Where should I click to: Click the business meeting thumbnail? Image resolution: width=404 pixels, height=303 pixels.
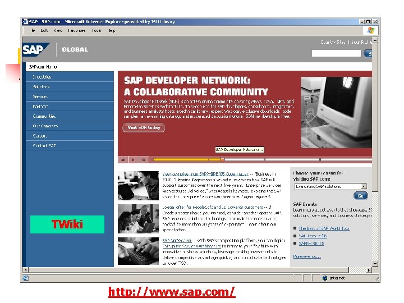pyautogui.click(x=138, y=219)
